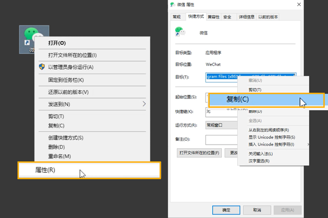The image size is (328, 218).
Task: Click the 确定 button
Action: [226, 210]
